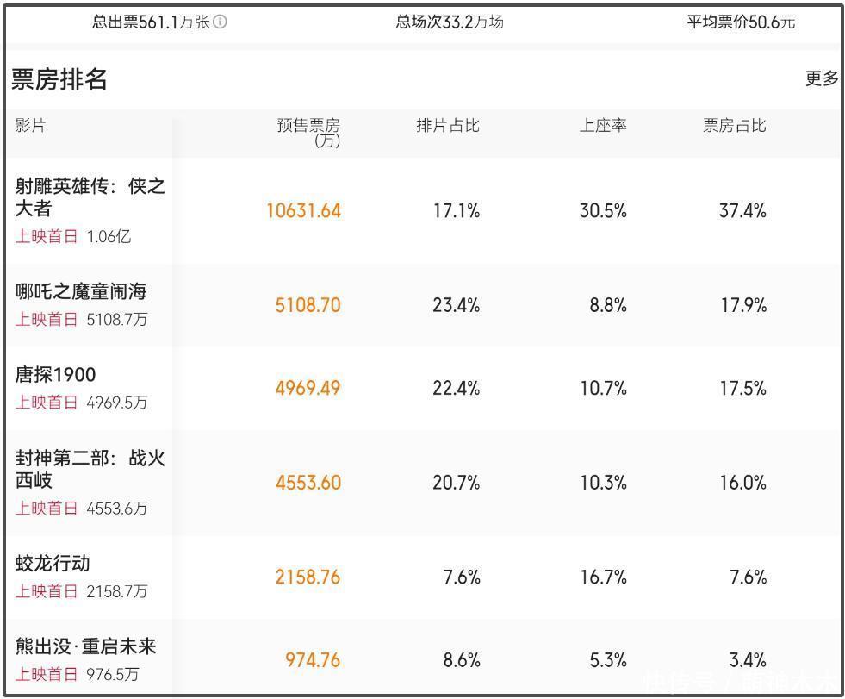Click 票房占比 column header
845x699 pixels.
tap(734, 126)
